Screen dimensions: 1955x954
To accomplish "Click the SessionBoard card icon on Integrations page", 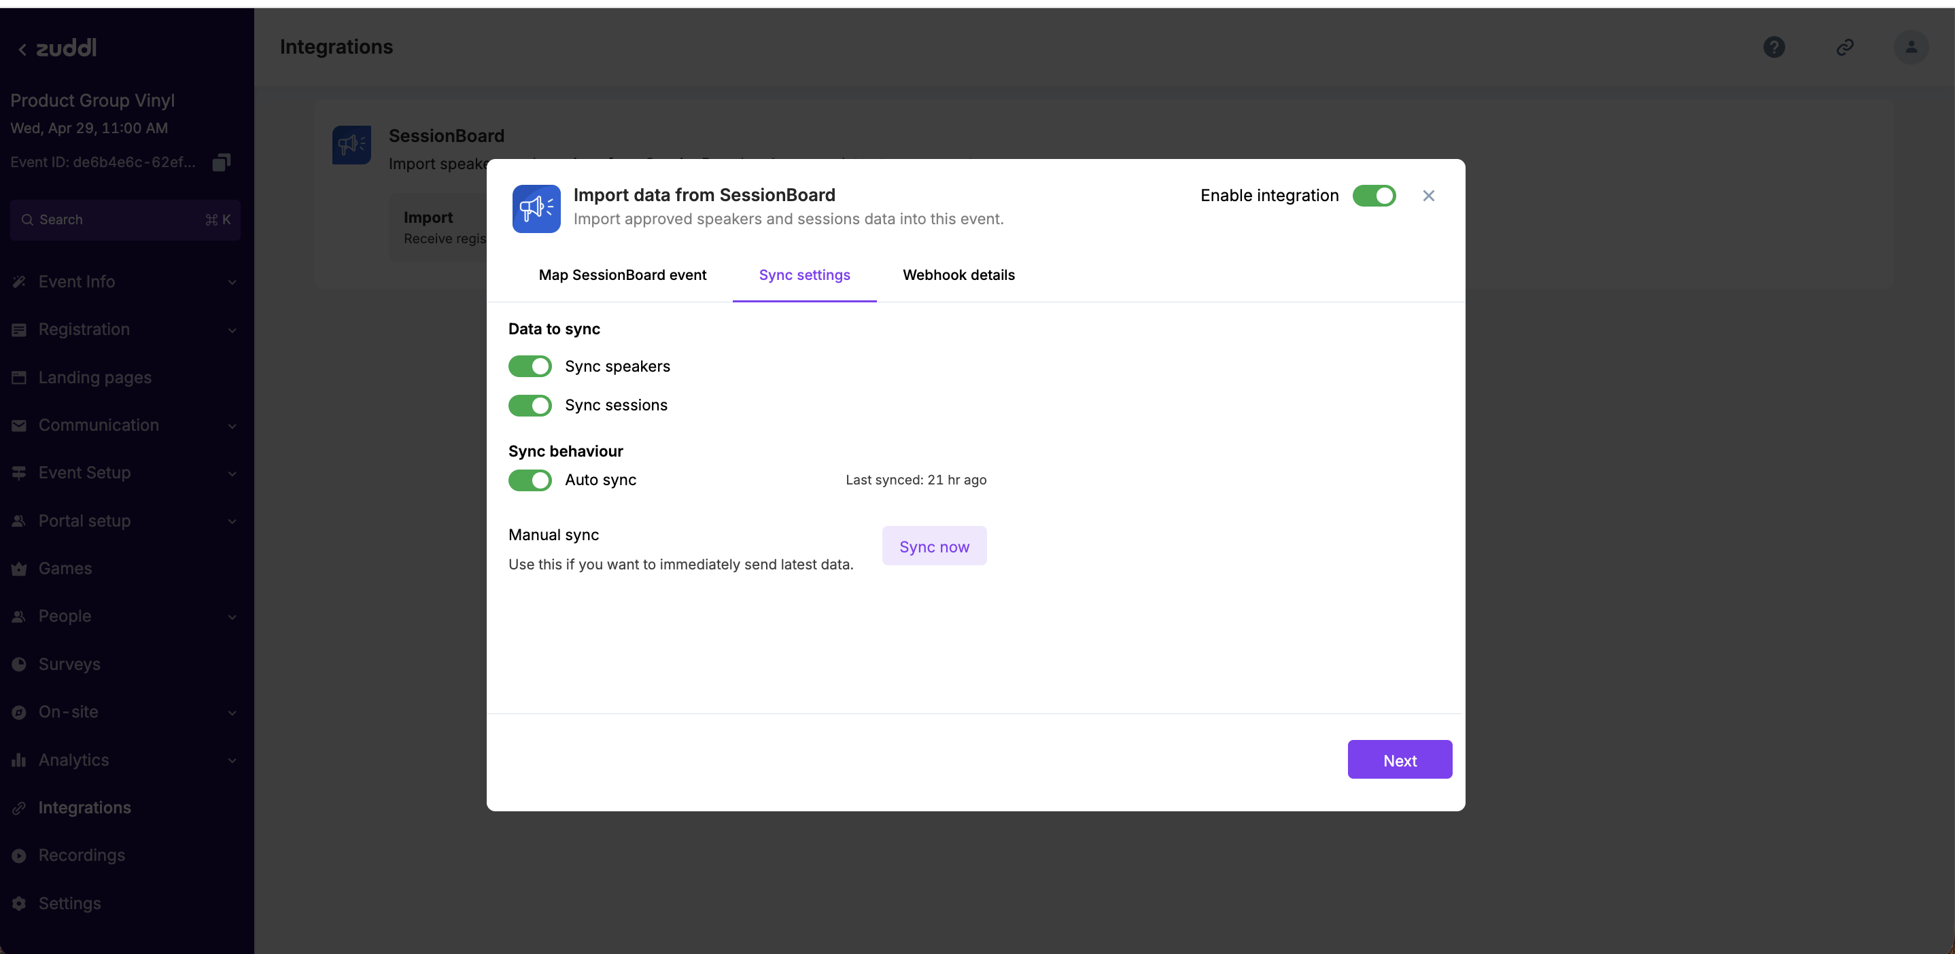I will pyautogui.click(x=351, y=145).
